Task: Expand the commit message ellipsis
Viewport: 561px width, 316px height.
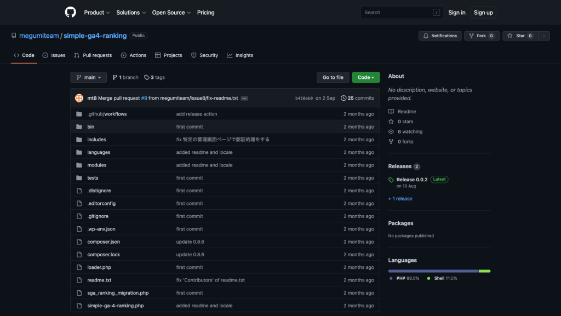Action: 244,98
